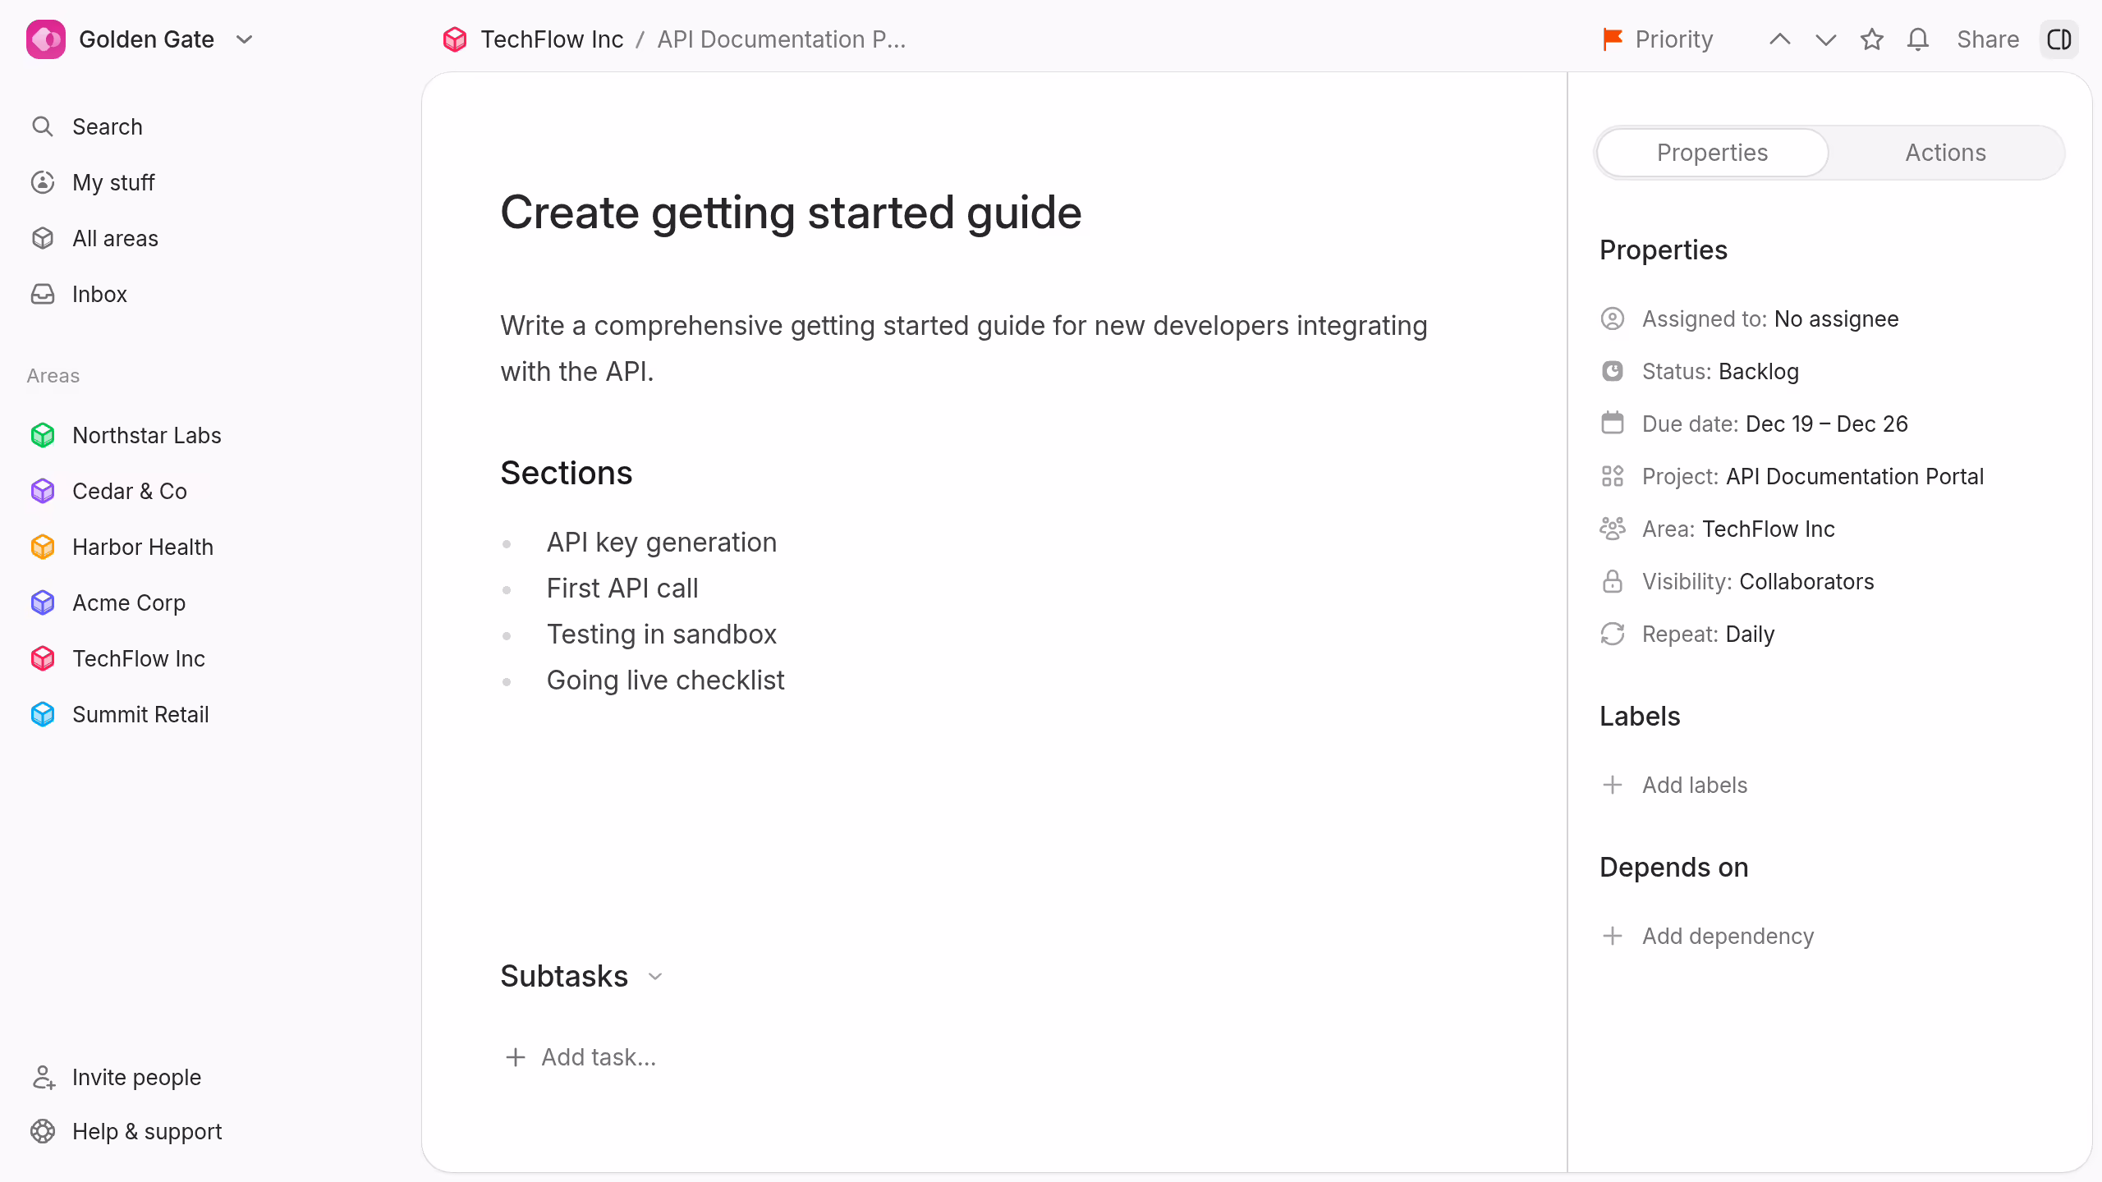Open Help & support
The width and height of the screenshot is (2102, 1182).
tap(126, 1131)
